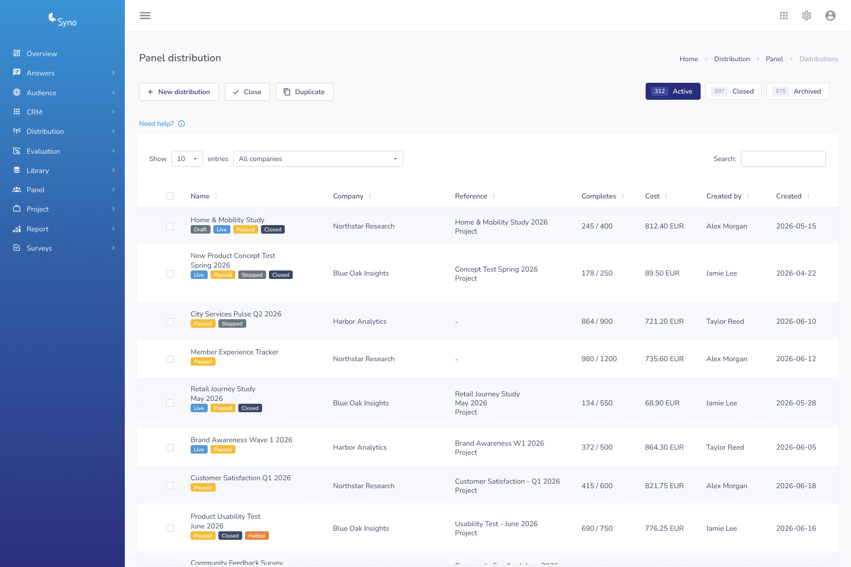Open the apps grid icon
This screenshot has width=851, height=567.
pos(784,16)
